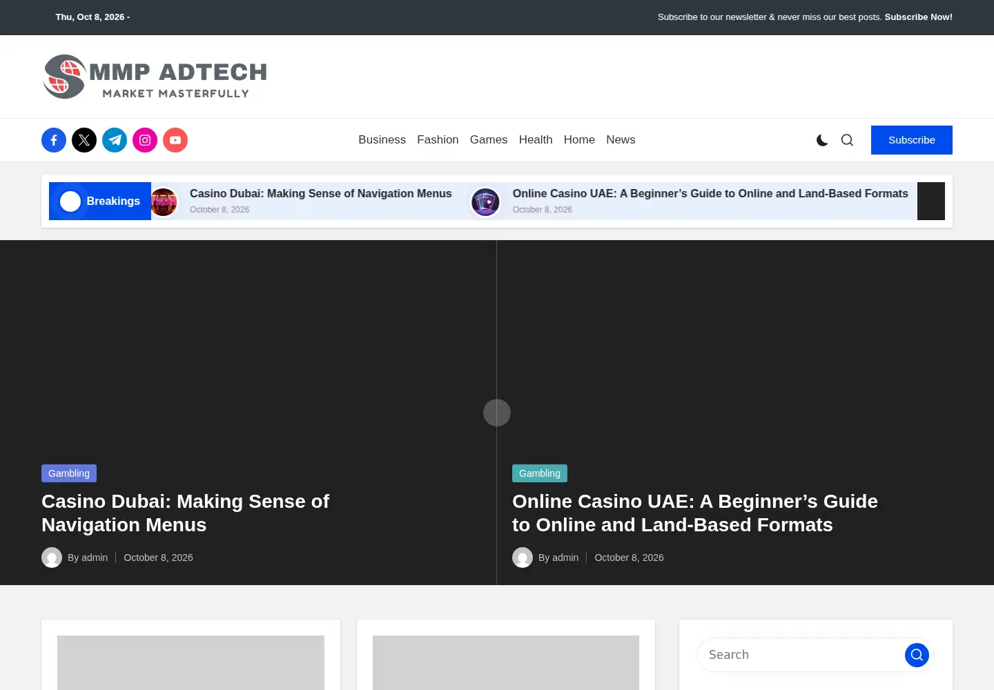This screenshot has height=690, width=994.
Task: Open the Games menu item
Action: pyautogui.click(x=489, y=140)
